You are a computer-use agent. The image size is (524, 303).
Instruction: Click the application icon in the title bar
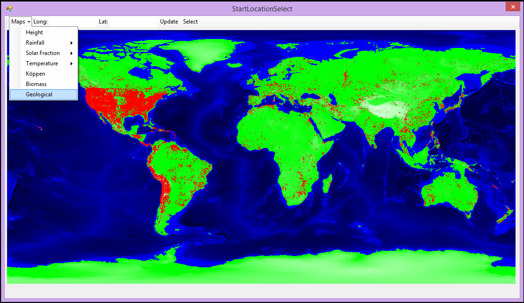[x=9, y=8]
